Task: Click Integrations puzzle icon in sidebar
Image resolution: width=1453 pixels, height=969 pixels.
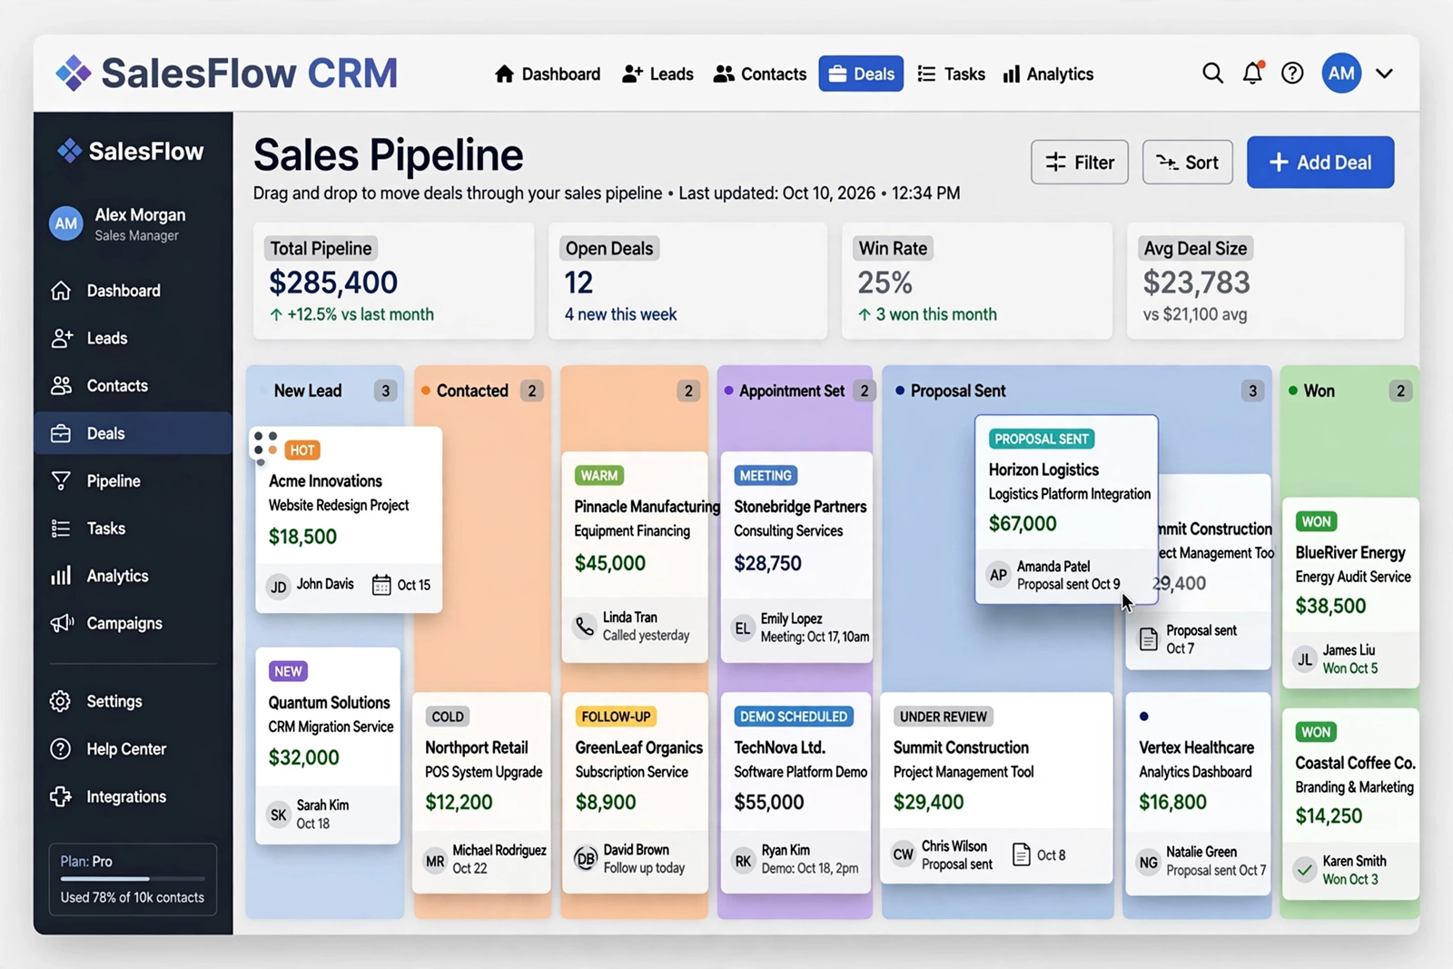Action: (61, 796)
